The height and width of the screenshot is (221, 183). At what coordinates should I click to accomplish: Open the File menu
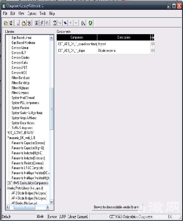tap(5, 13)
